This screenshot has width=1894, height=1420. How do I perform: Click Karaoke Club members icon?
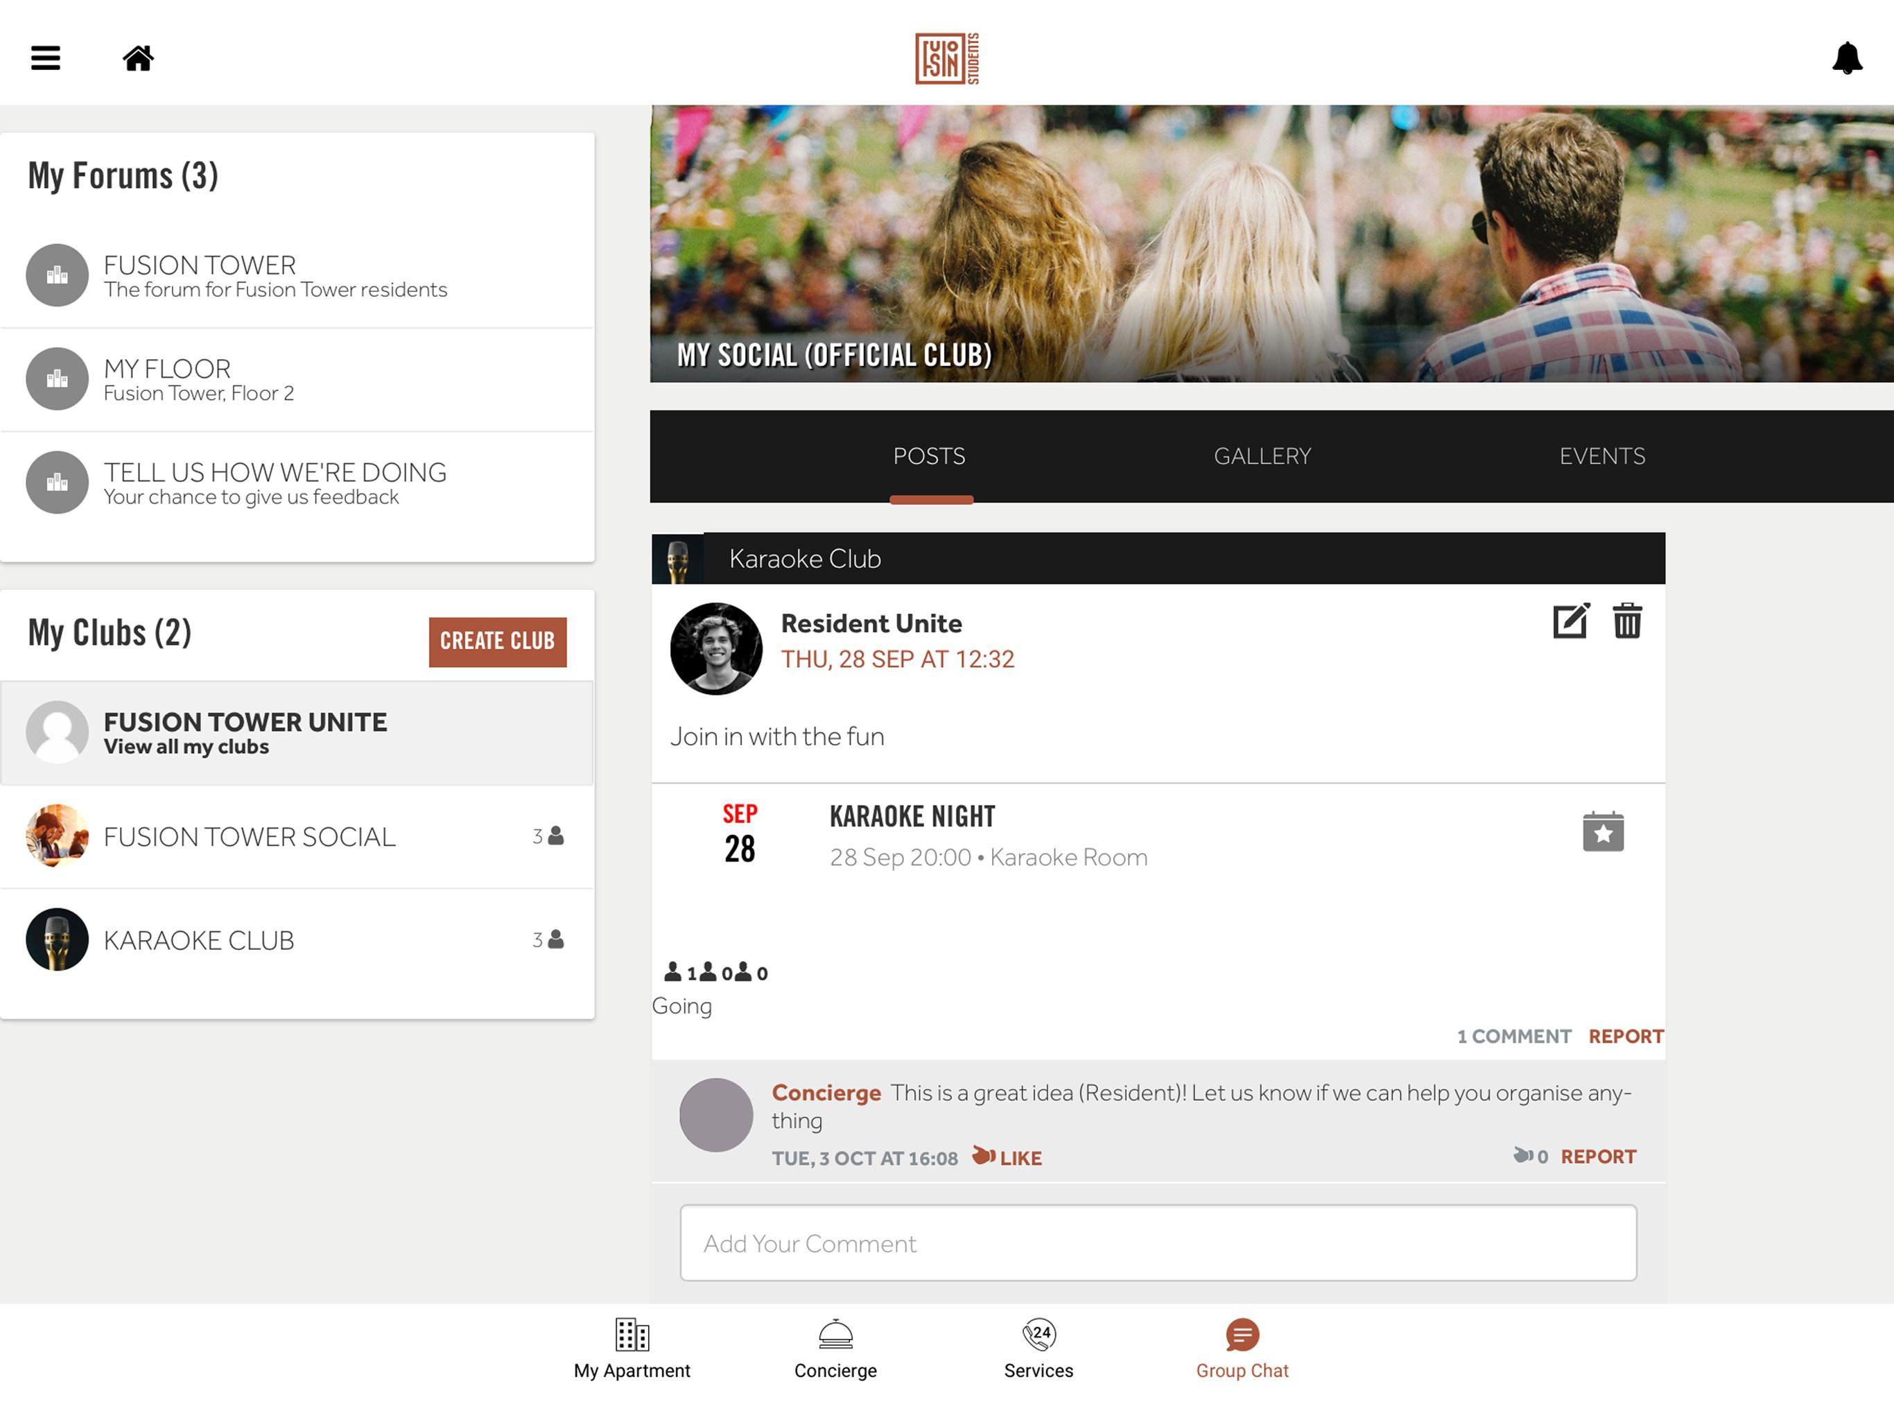tap(556, 940)
